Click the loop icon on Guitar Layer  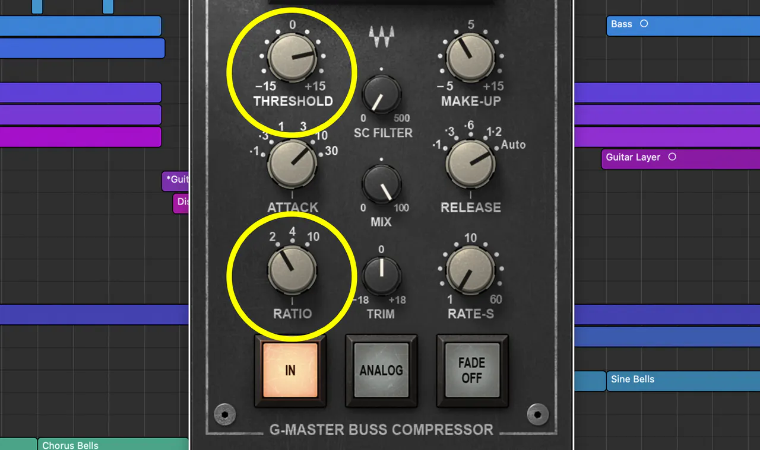tap(672, 157)
